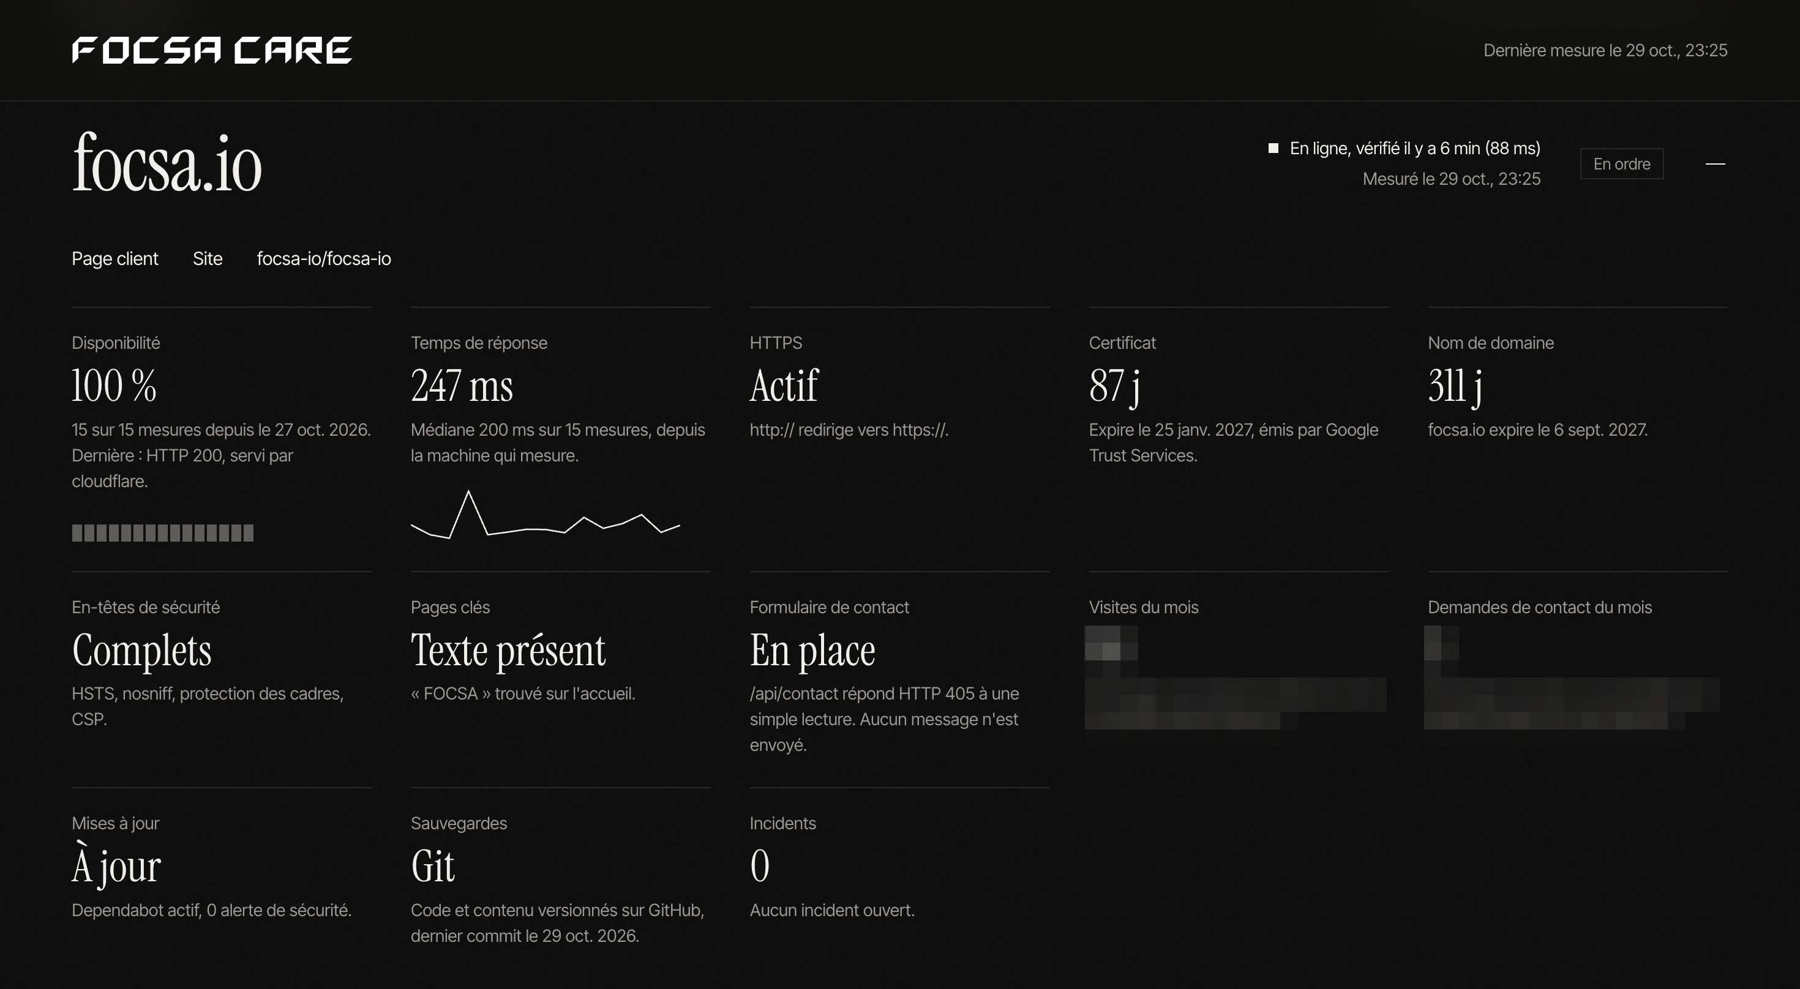Click the 247 ms response time value
1800x989 pixels.
[462, 386]
